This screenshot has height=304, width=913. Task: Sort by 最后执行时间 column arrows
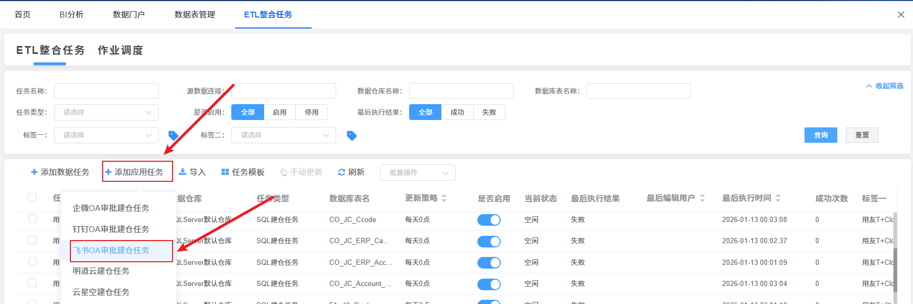(x=778, y=198)
